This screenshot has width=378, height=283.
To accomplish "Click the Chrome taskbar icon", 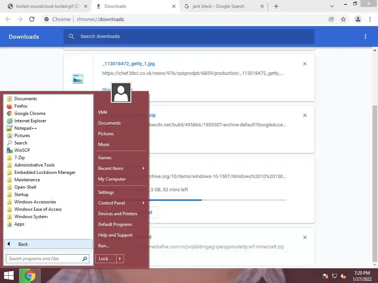I will click(30, 276).
